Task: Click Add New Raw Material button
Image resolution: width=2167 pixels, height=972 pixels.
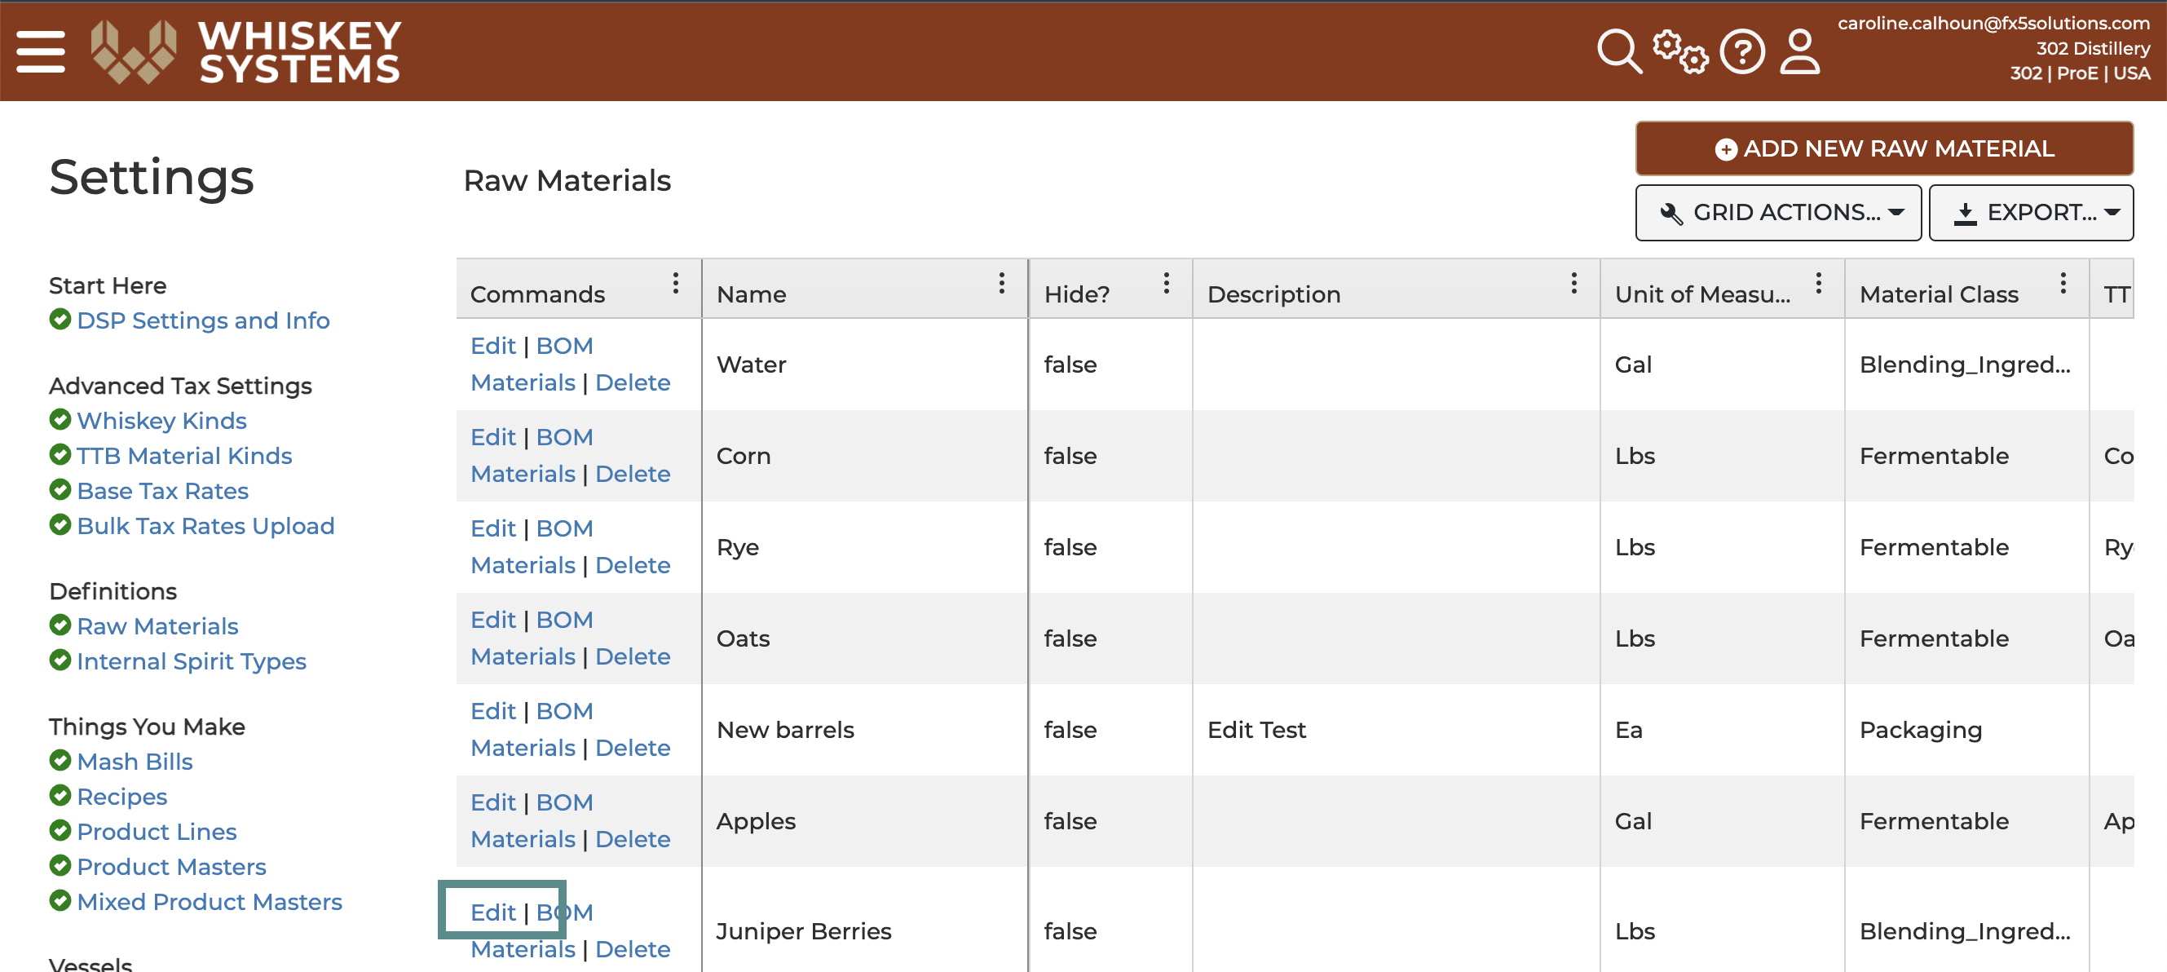Action: (1883, 149)
